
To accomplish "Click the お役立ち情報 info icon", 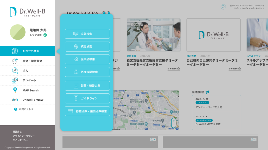I will 15,51.
